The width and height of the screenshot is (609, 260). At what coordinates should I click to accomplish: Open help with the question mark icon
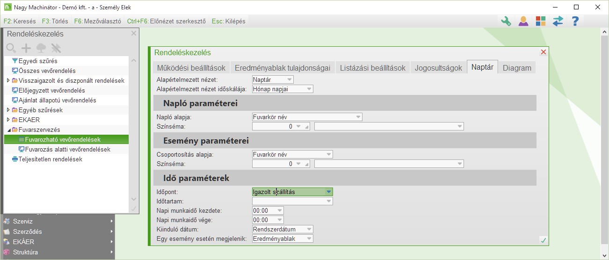[x=575, y=21]
